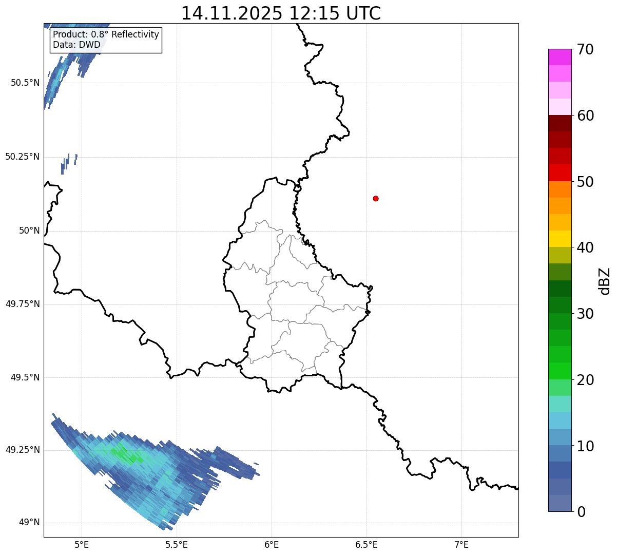The image size is (617, 555).
Task: Click the colorbar tick label 30
Action: coord(585,314)
